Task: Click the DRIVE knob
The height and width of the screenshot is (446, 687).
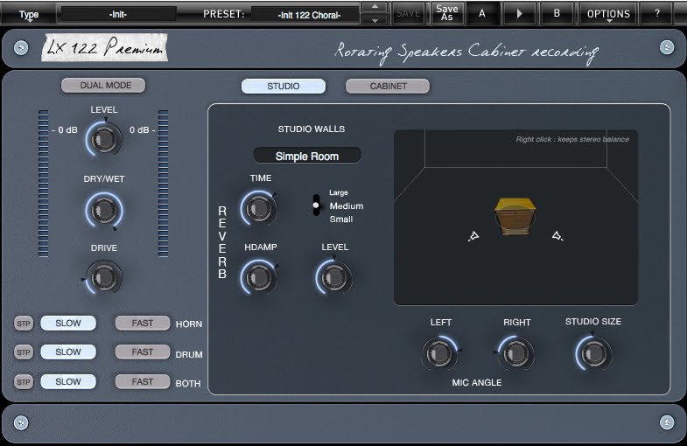Action: click(104, 277)
